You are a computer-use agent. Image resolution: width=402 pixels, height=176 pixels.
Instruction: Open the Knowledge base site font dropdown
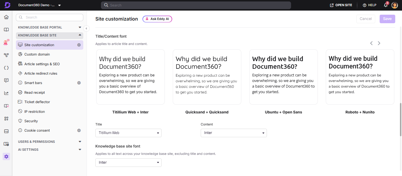[128, 162]
